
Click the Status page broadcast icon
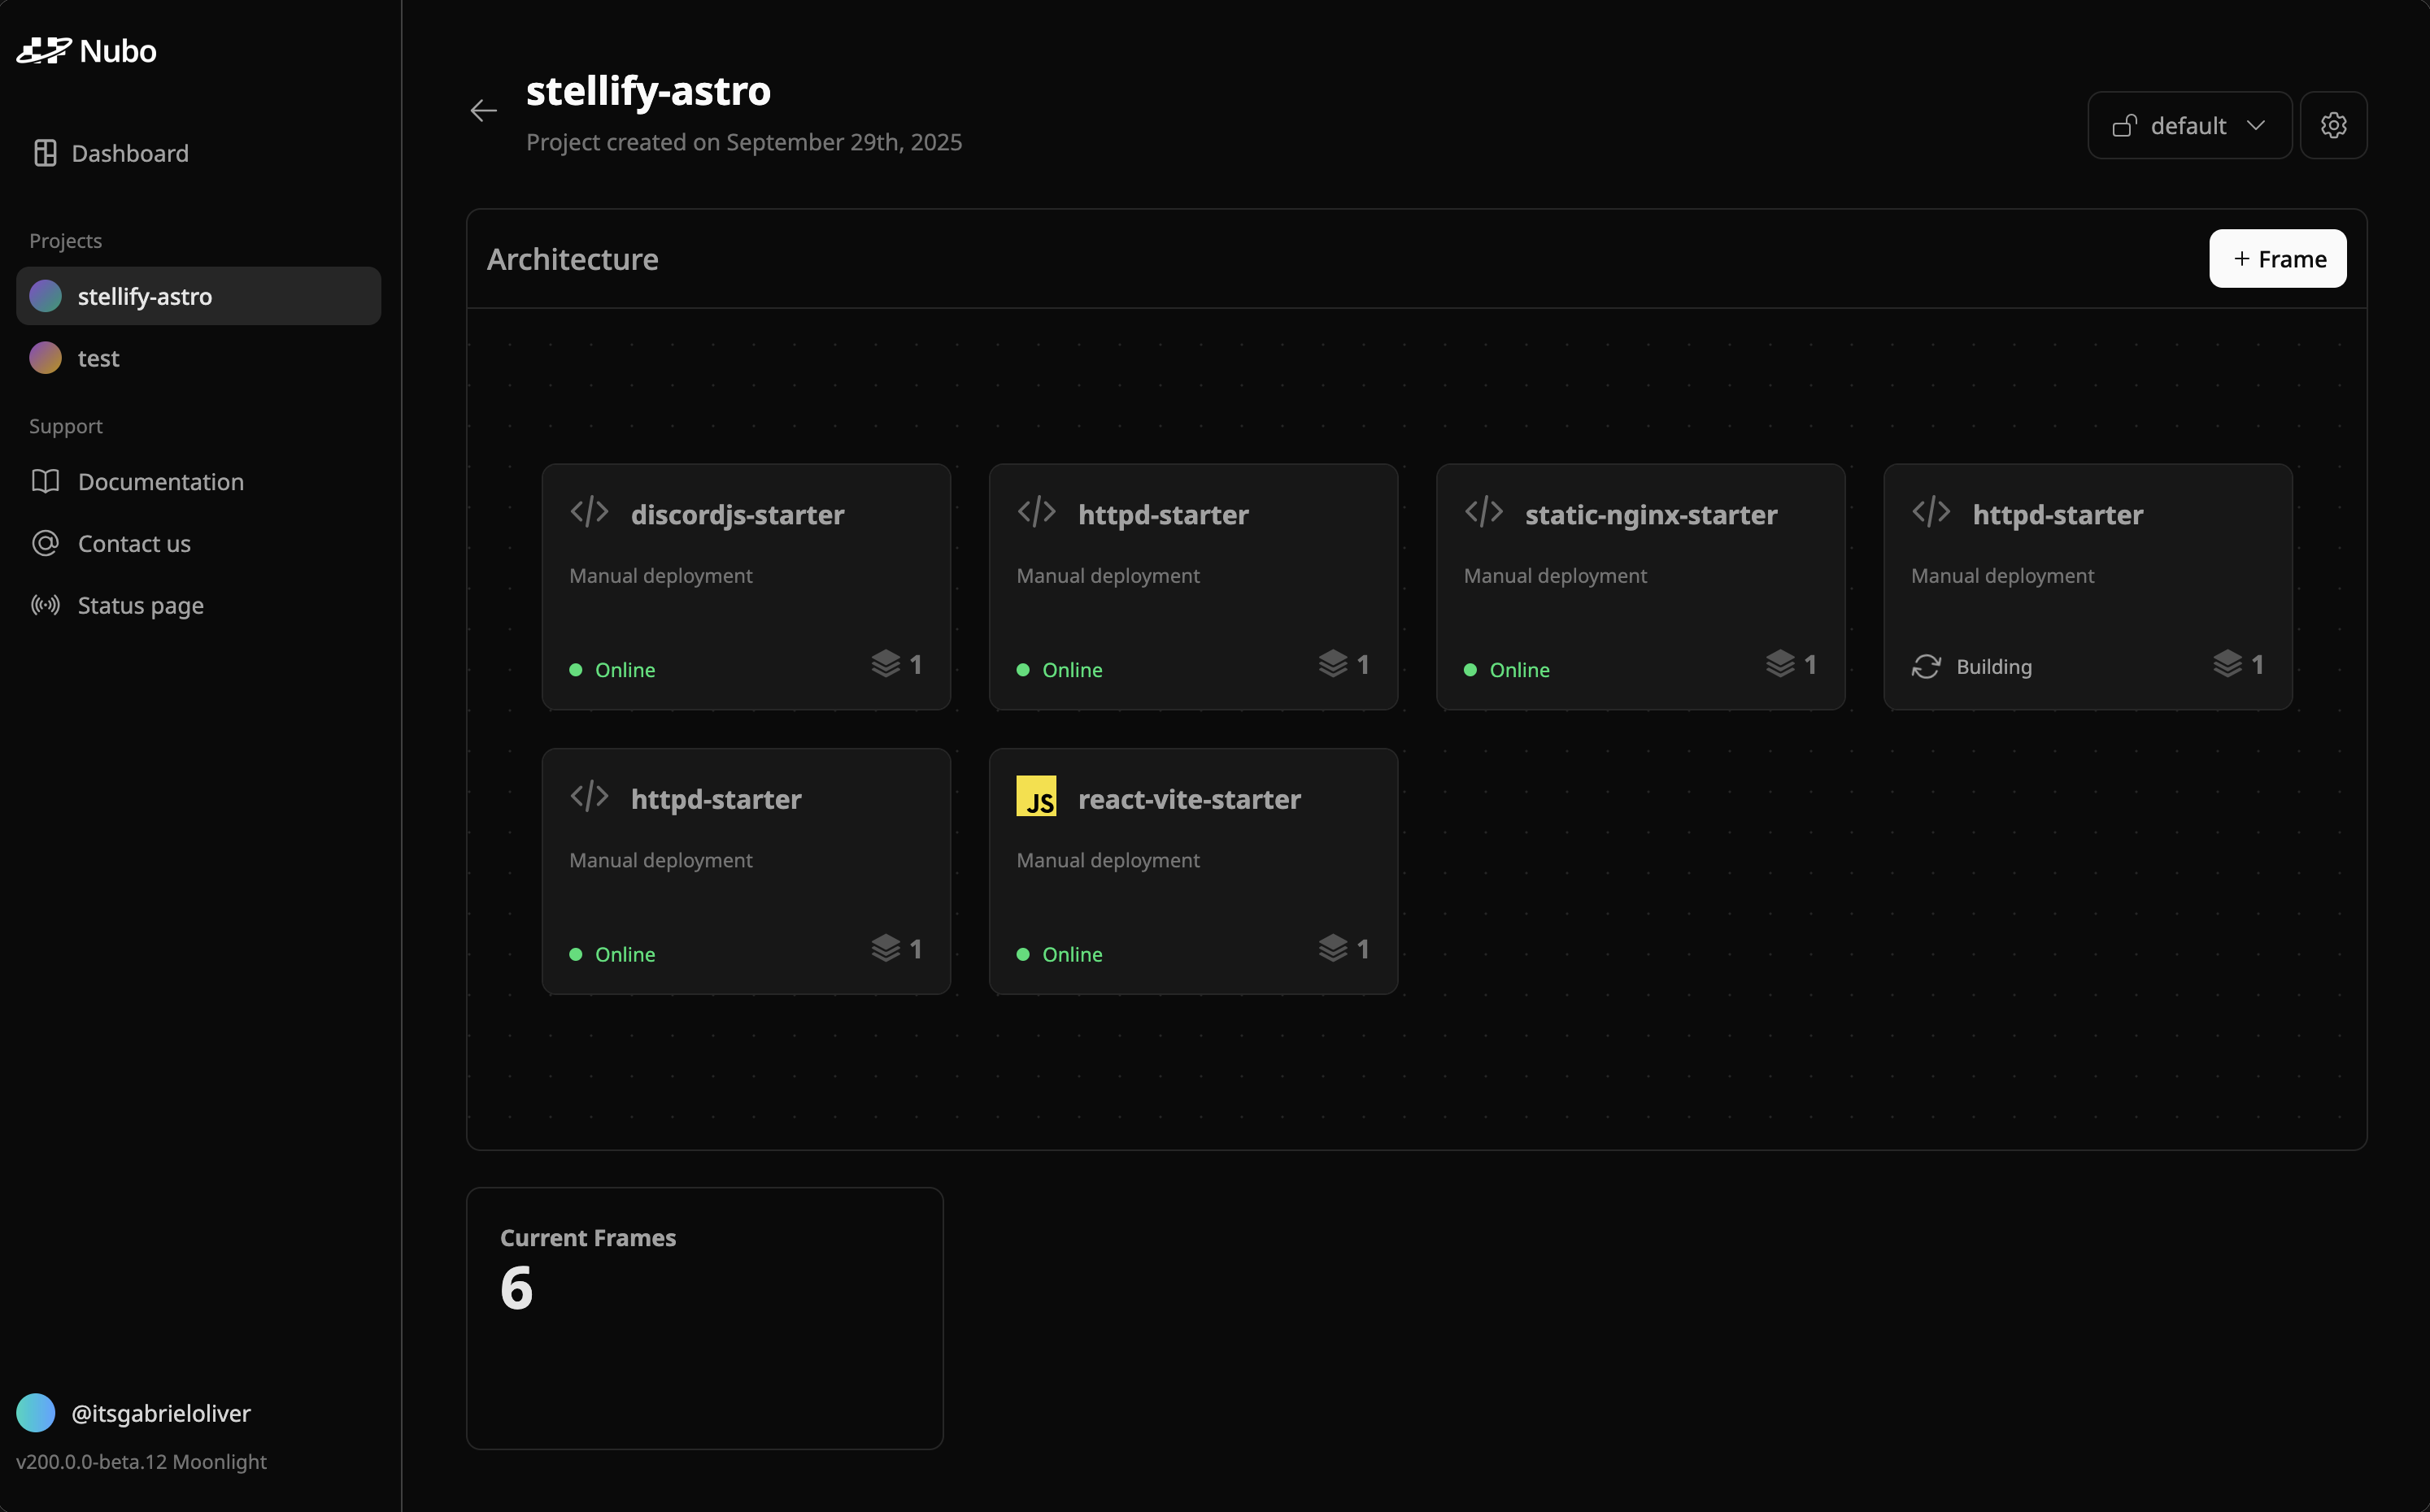point(45,605)
